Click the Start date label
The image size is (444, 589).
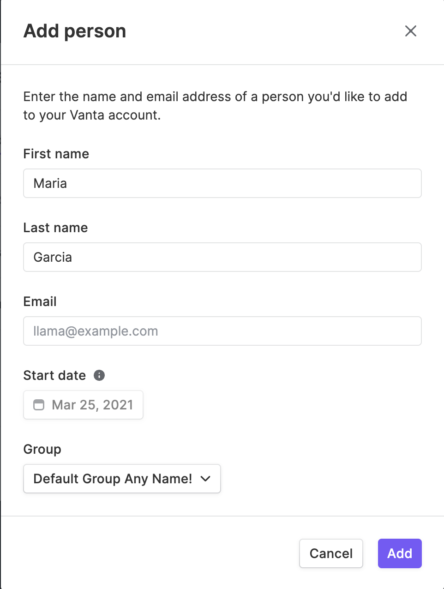54,375
